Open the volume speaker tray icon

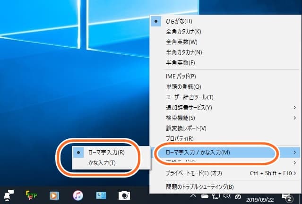pos(227,196)
